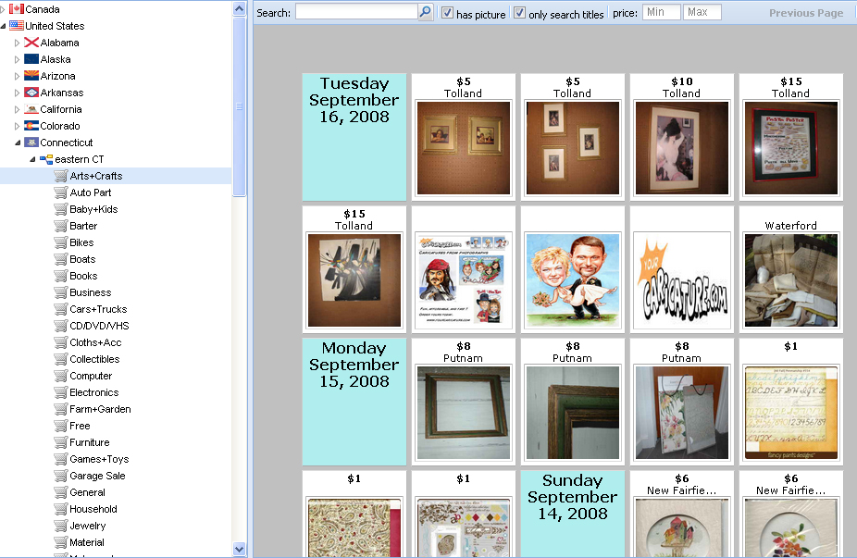This screenshot has height=558, width=857.
Task: Click the search magnifier icon
Action: point(425,12)
